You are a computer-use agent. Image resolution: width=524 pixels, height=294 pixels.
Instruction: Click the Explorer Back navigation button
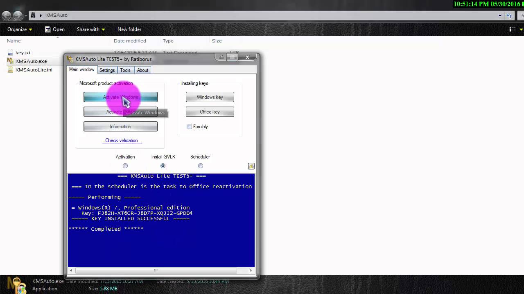coord(7,16)
